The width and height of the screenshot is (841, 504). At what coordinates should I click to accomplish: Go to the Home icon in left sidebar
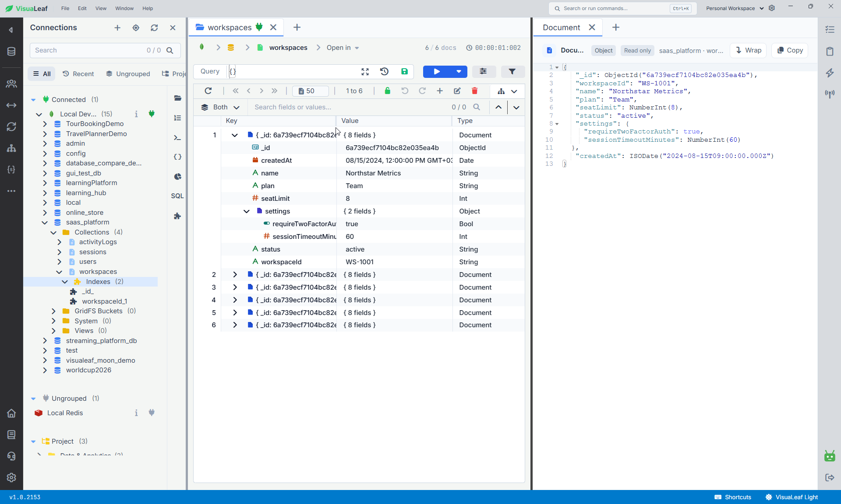click(x=11, y=413)
